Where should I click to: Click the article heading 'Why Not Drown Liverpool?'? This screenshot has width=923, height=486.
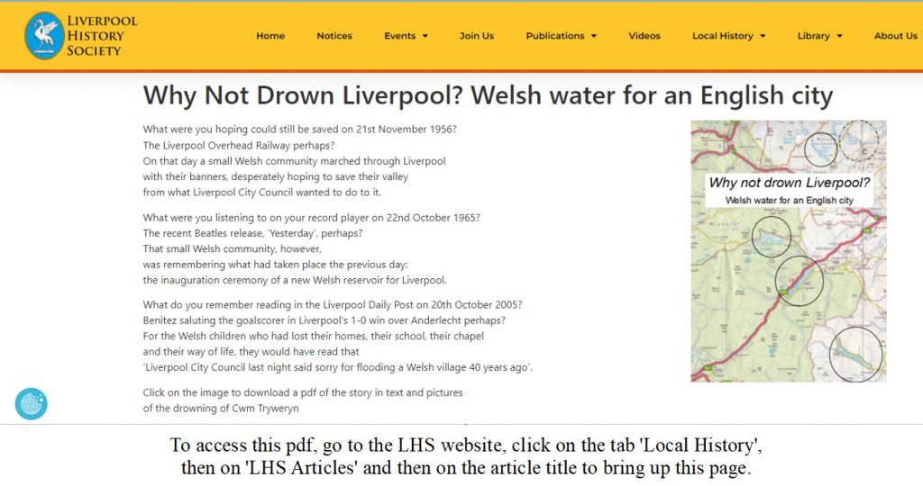[x=488, y=95]
